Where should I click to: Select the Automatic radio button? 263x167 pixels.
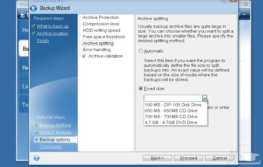[141, 51]
